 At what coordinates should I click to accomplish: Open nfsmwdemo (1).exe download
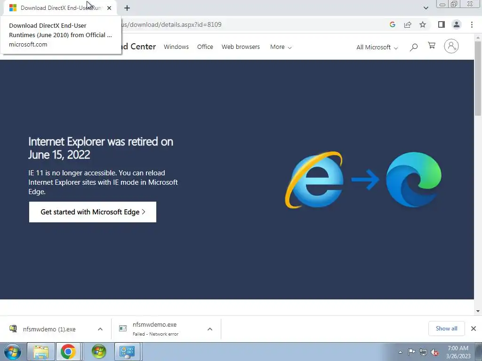49,329
